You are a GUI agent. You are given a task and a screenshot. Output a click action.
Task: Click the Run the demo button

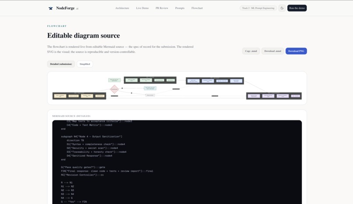[x=297, y=8]
